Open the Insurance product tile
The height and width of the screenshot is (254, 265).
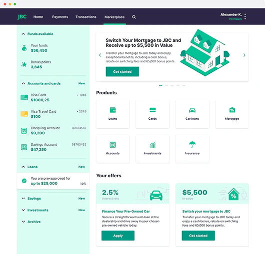point(192,149)
